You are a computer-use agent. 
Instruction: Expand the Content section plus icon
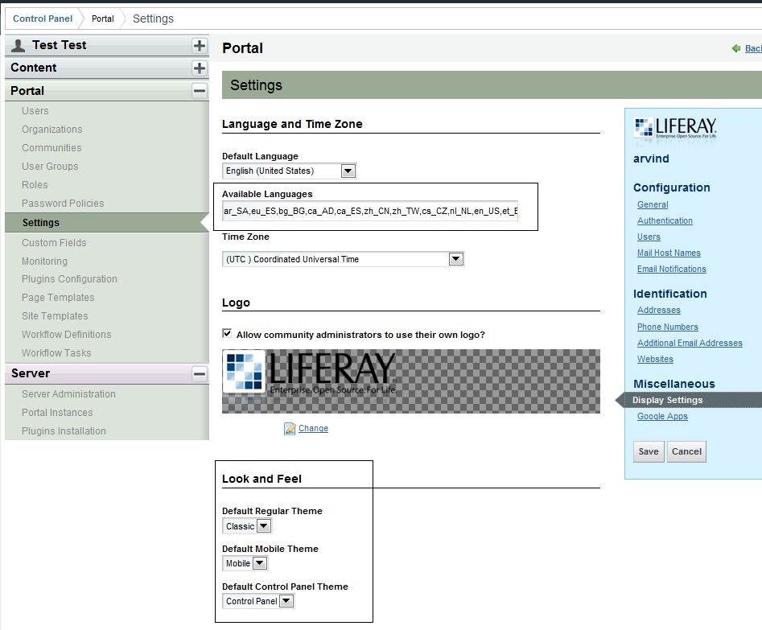coord(200,68)
